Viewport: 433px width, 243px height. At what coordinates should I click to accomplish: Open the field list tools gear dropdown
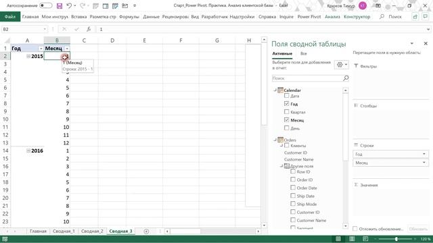342,65
